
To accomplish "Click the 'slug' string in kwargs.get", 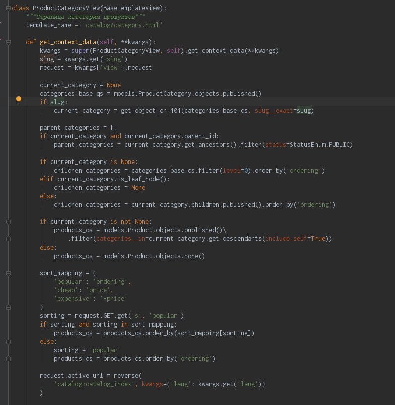I will [x=114, y=59].
